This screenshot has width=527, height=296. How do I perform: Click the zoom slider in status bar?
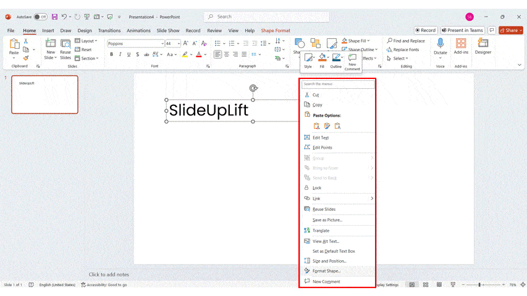[x=483, y=284]
